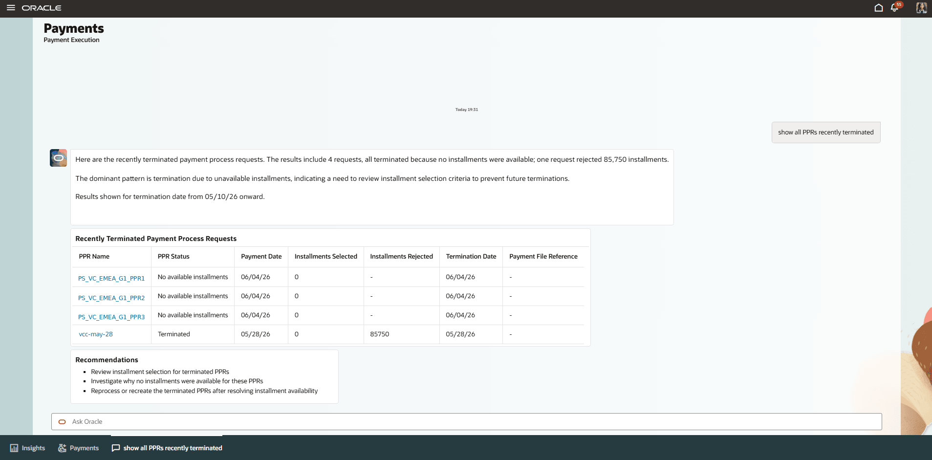The width and height of the screenshot is (932, 460).
Task: Select the 'show all PPRs recently terminated' tab
Action: (x=167, y=448)
